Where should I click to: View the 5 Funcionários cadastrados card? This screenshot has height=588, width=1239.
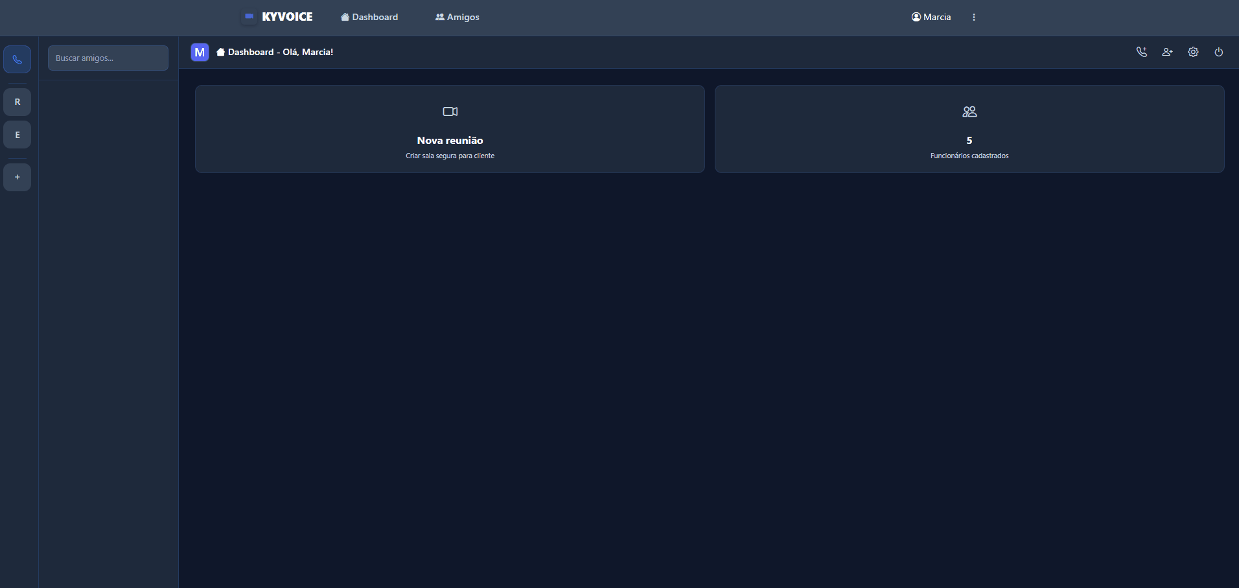[969, 128]
